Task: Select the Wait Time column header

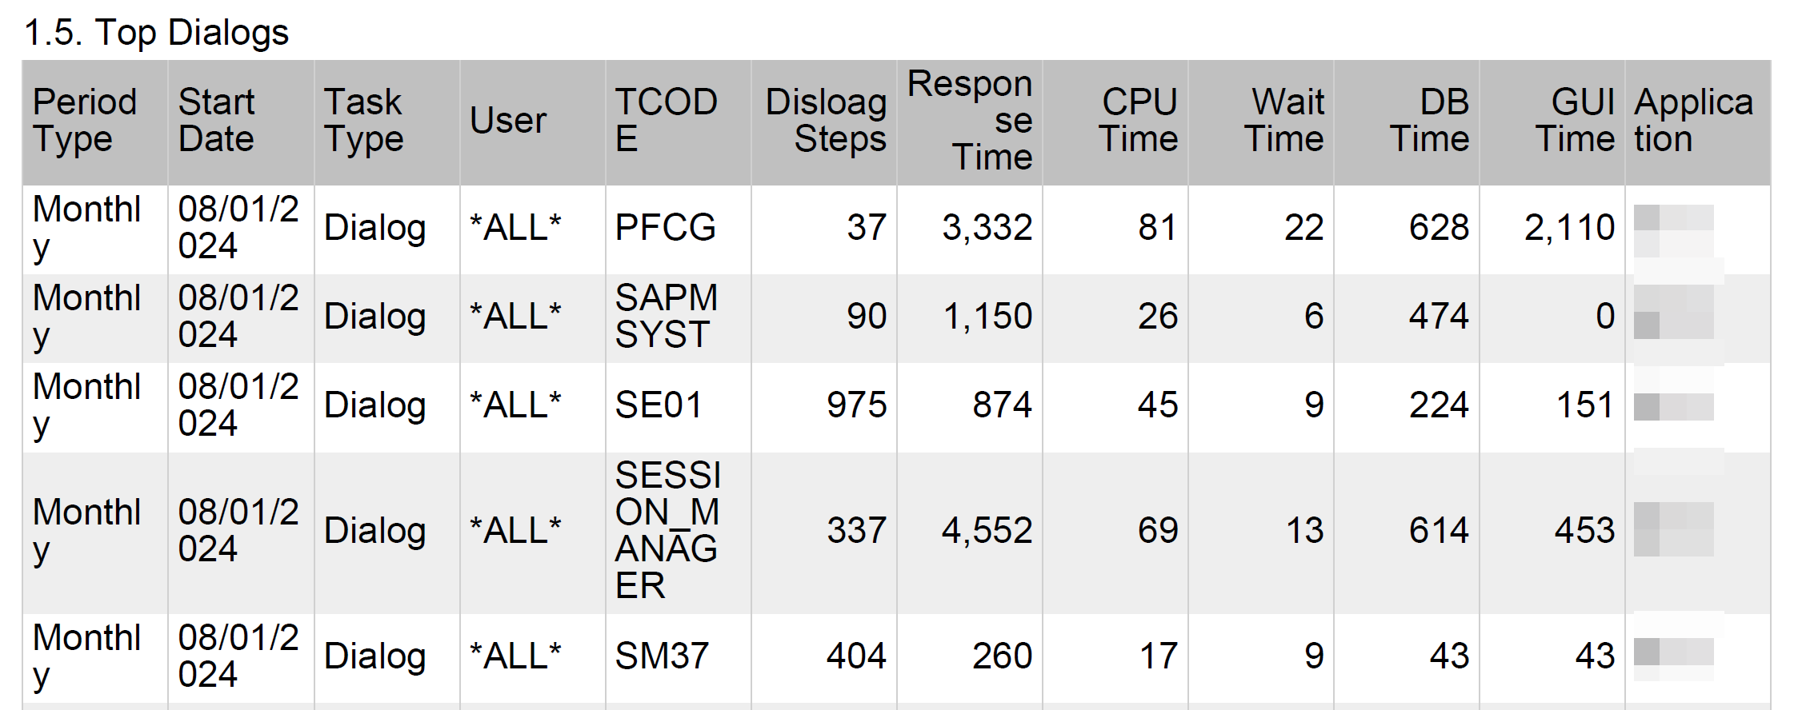Action: click(x=1283, y=121)
